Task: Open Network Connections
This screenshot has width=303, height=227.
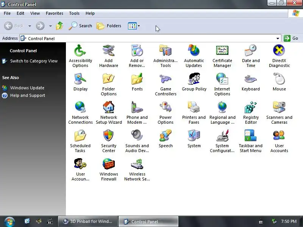Action: click(80, 113)
